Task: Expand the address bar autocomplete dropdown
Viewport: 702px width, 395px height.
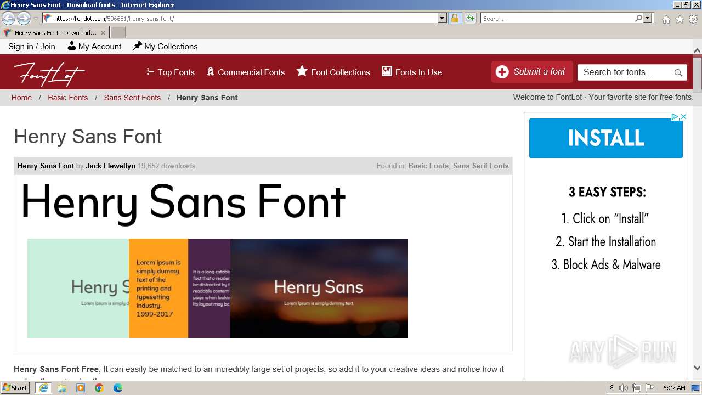Action: 443,18
